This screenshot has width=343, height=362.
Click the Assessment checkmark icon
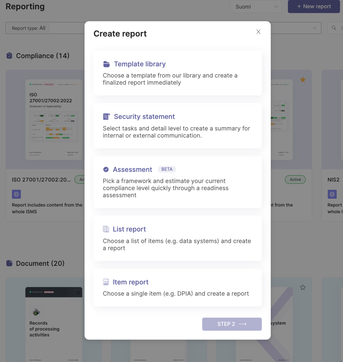106,170
